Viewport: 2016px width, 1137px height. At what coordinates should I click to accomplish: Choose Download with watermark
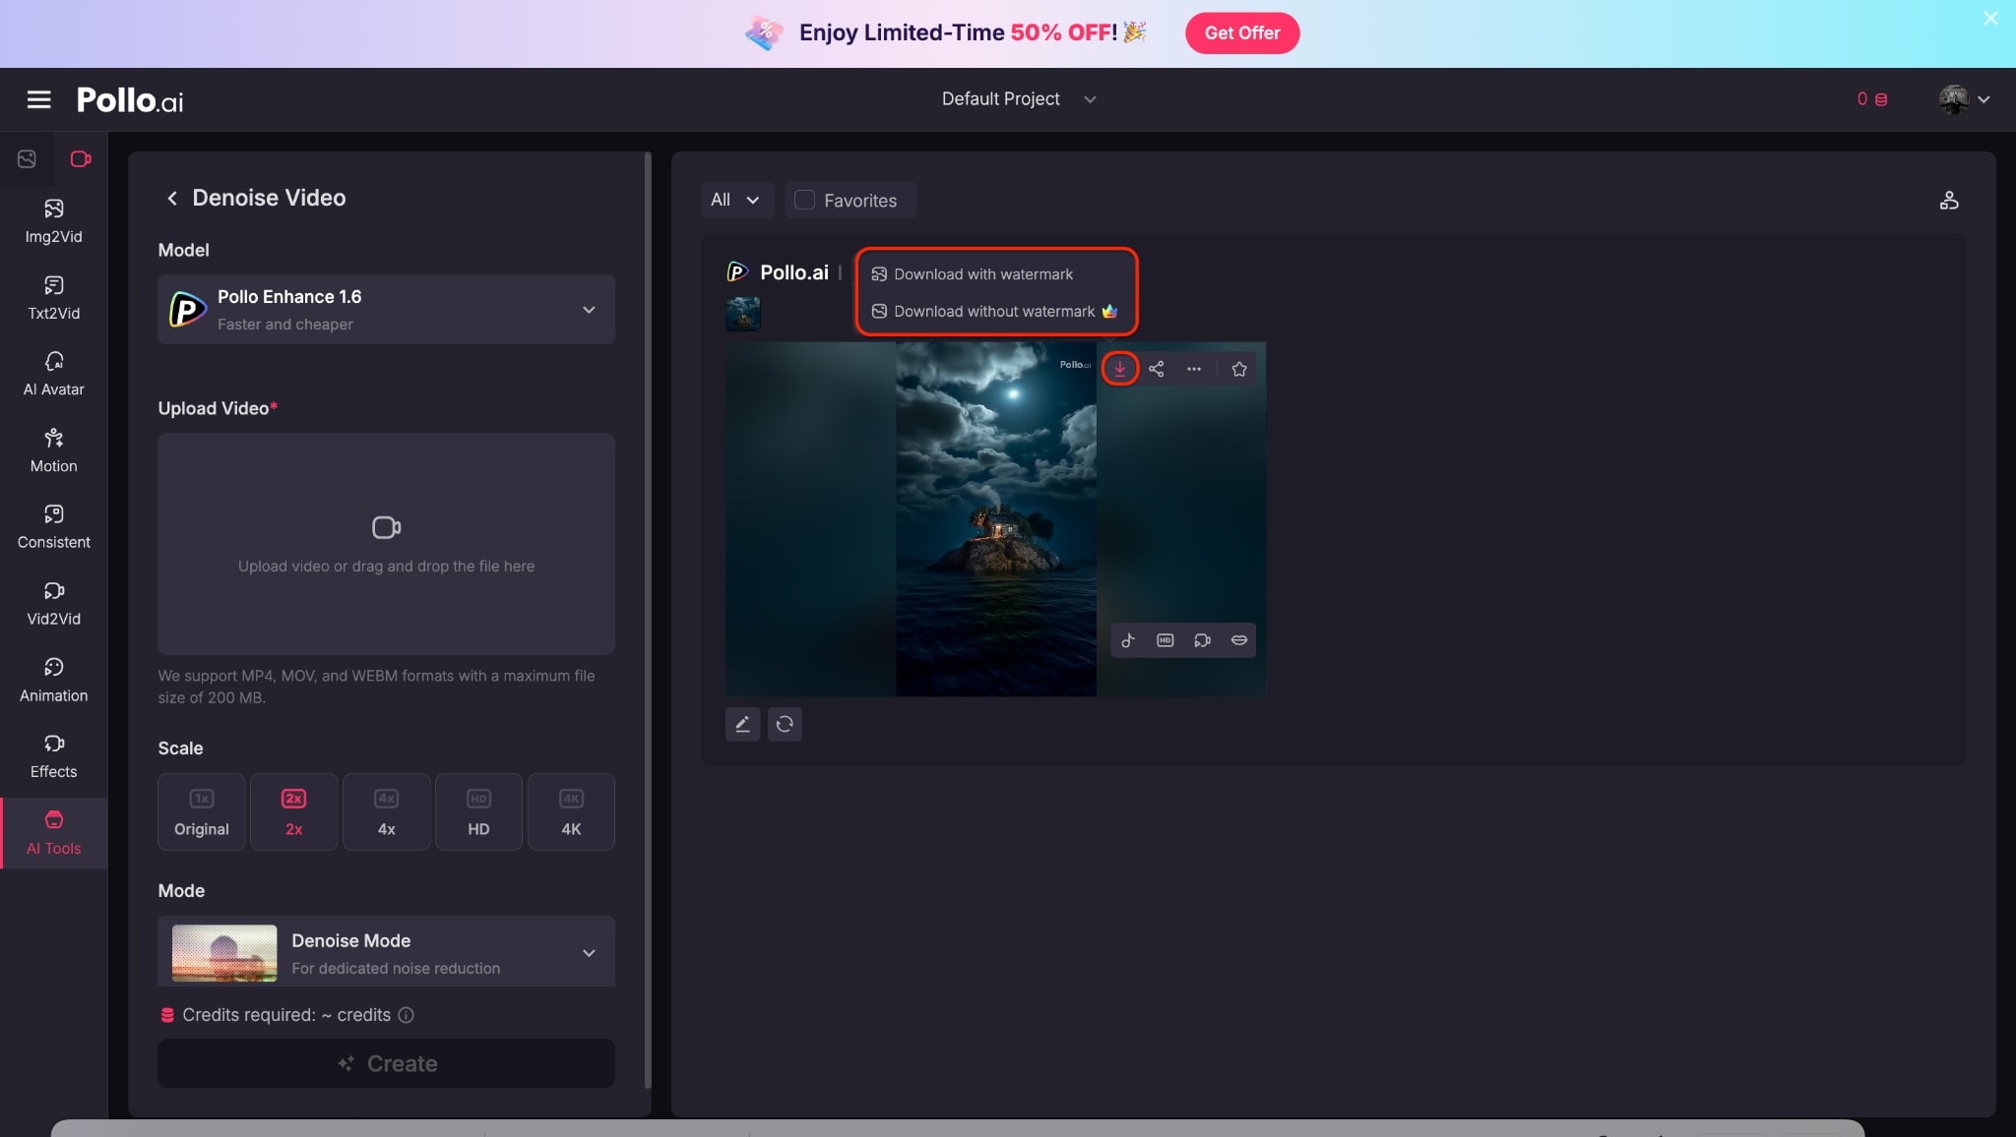[x=982, y=274]
